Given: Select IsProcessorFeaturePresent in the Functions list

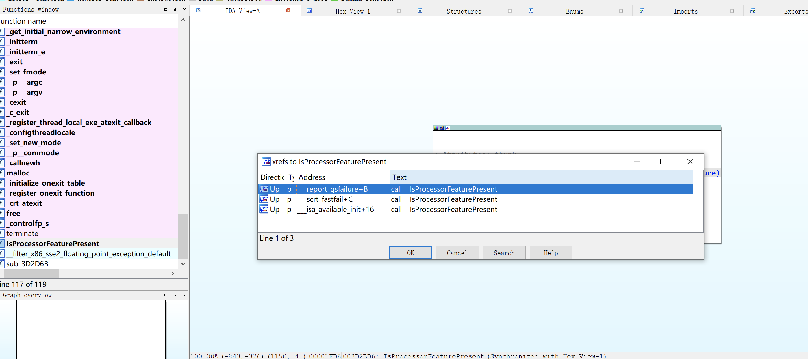Looking at the screenshot, I should tap(89, 244).
